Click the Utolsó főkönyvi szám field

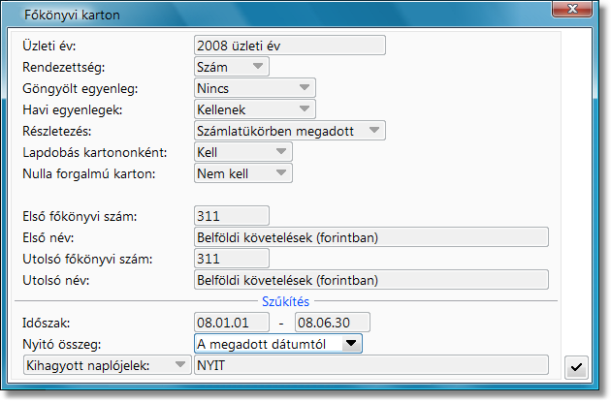(231, 259)
